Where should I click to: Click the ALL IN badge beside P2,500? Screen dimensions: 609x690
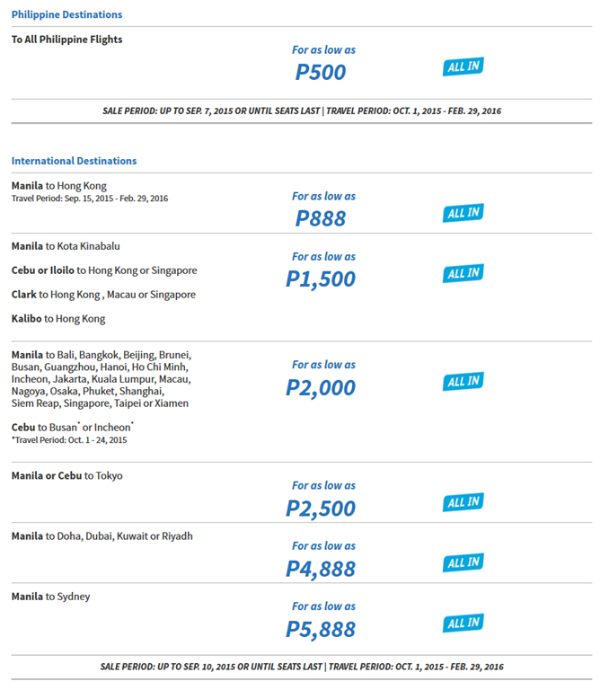tap(463, 502)
